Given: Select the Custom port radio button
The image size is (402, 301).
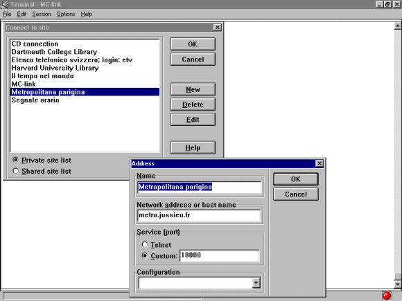Looking at the screenshot, I should coord(145,256).
